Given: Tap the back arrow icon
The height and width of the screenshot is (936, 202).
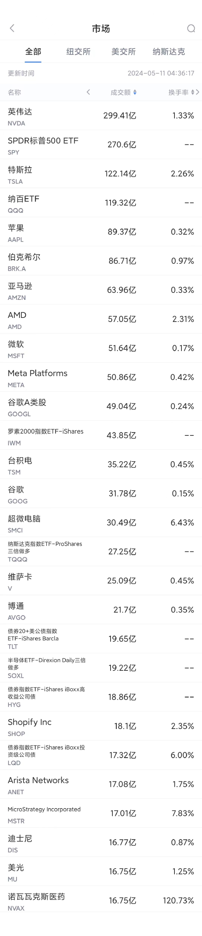Looking at the screenshot, I should pyautogui.click(x=12, y=28).
